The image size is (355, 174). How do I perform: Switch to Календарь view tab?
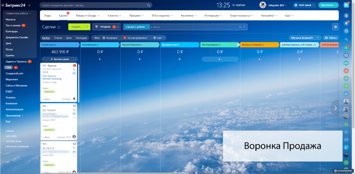(x=82, y=38)
